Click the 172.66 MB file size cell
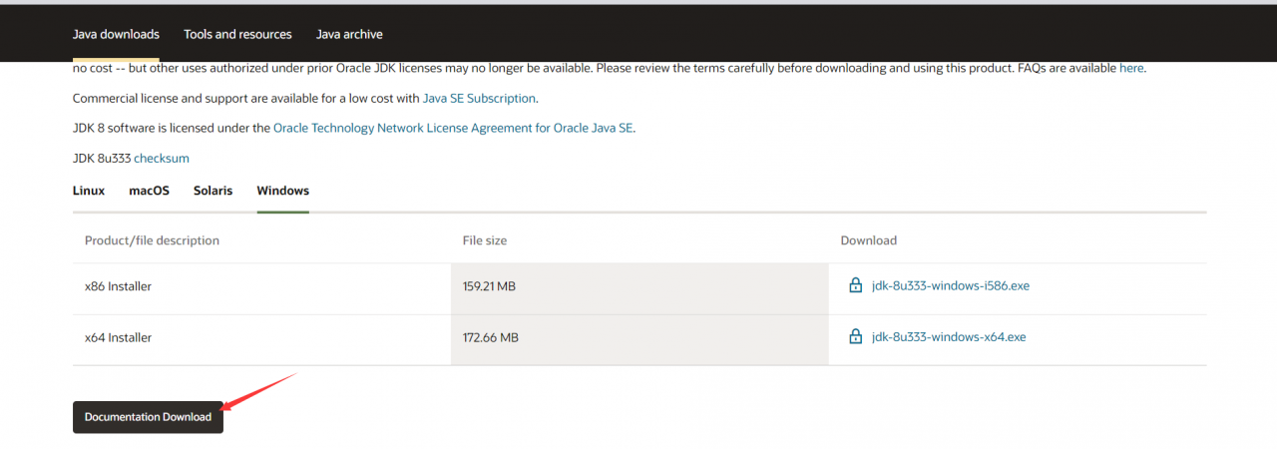1277x449 pixels. point(491,338)
